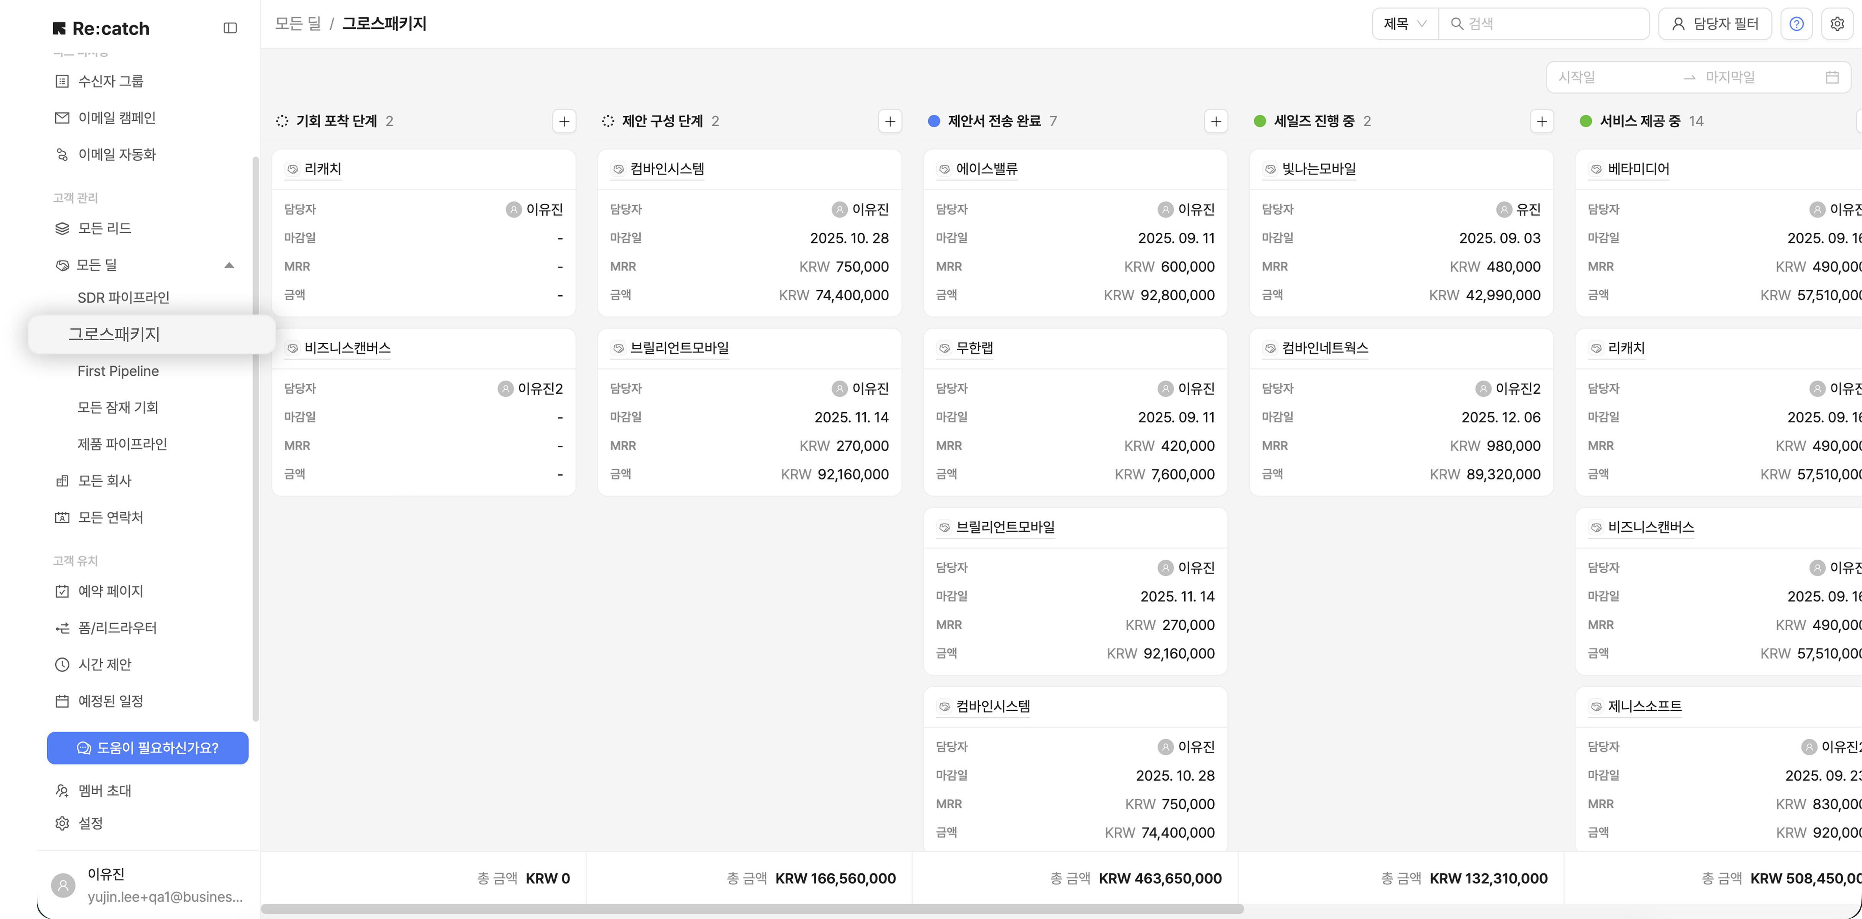Add a deal to 기회 포착 단계 column
The image size is (1862, 919).
click(x=564, y=121)
